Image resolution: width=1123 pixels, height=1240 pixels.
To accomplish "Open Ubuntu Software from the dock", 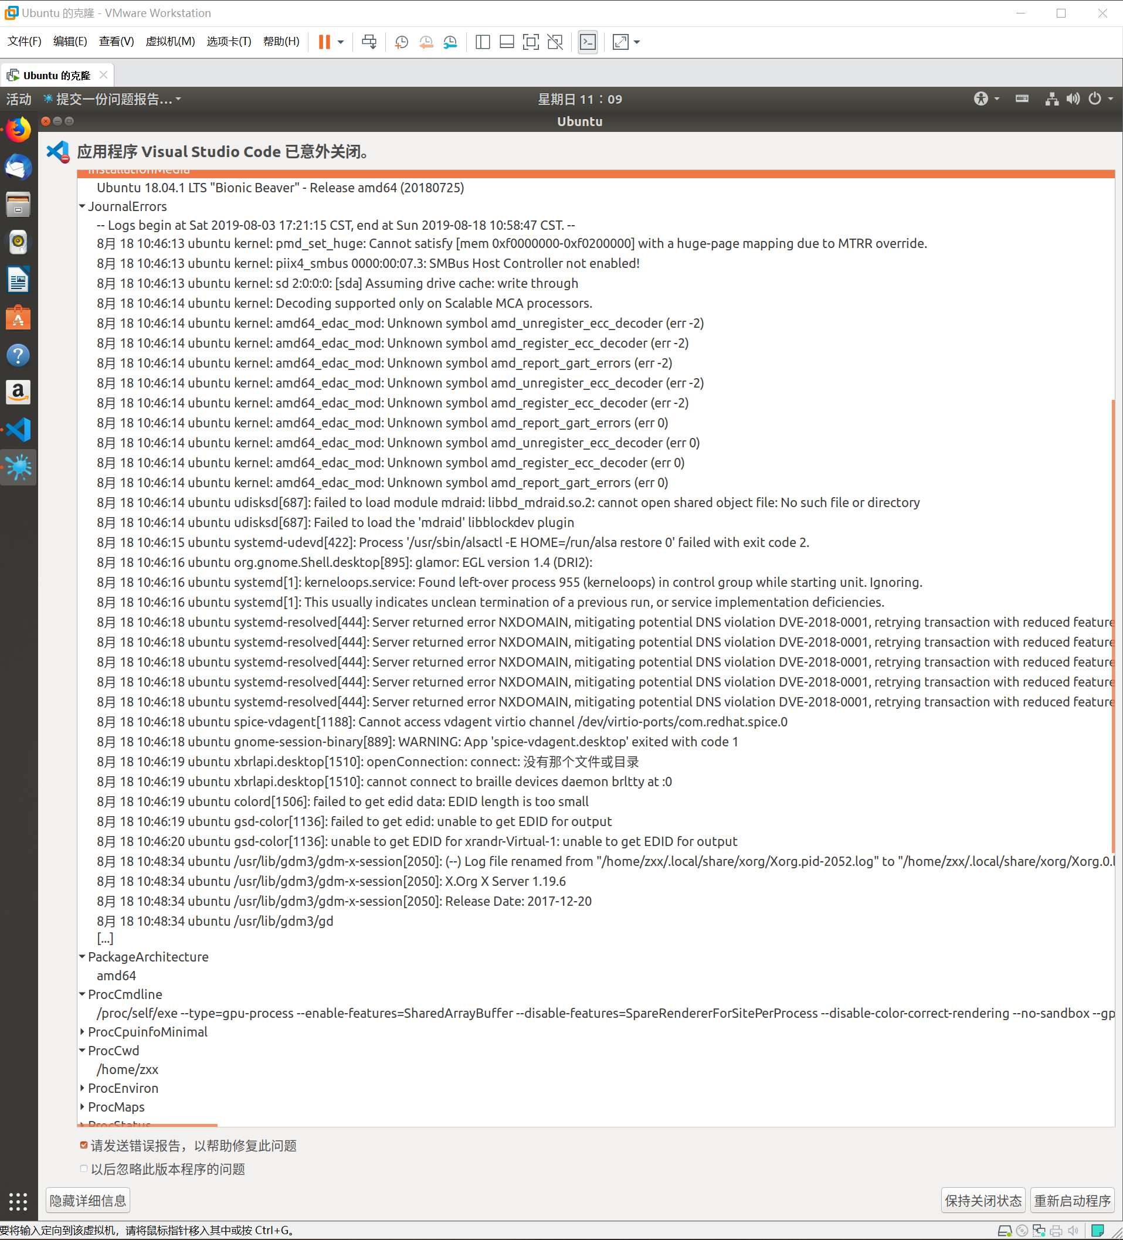I will pos(18,318).
